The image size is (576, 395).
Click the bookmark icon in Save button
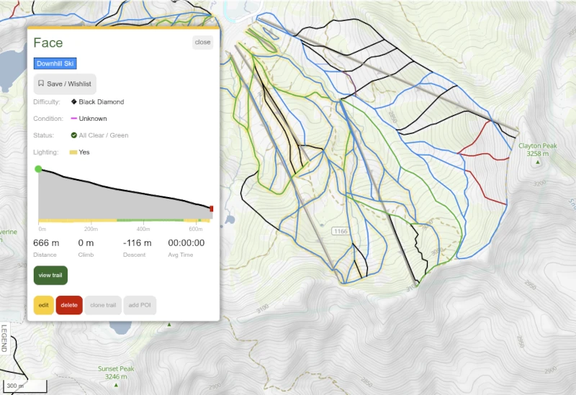tap(41, 83)
